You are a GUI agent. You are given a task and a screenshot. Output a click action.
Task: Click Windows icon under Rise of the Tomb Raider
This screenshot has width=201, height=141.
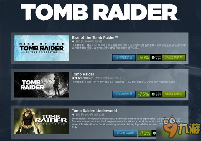click(x=73, y=41)
